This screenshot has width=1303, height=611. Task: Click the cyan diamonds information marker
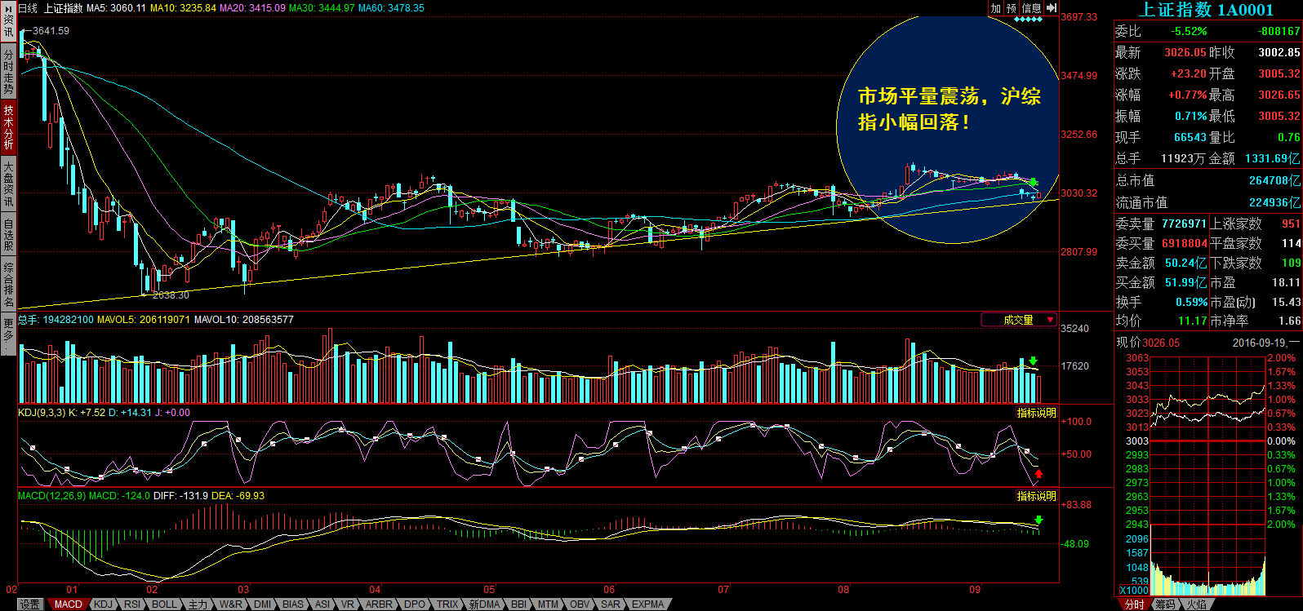[x=1027, y=19]
